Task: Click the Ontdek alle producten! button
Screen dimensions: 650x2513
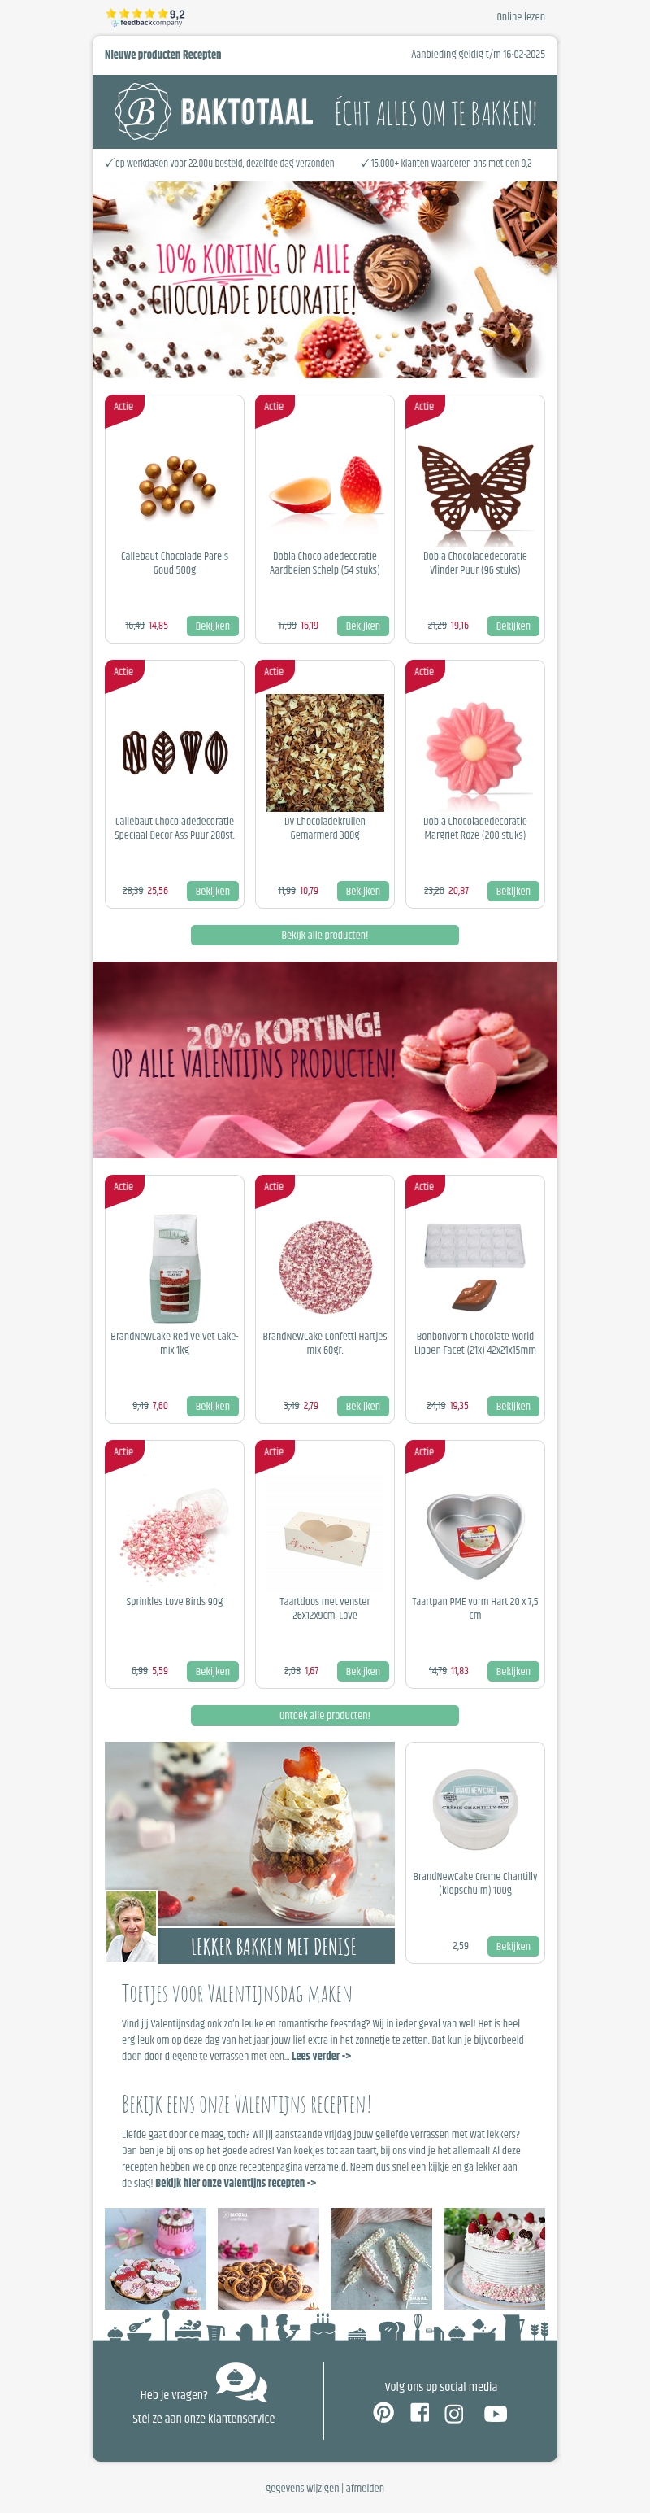Action: tap(324, 1714)
